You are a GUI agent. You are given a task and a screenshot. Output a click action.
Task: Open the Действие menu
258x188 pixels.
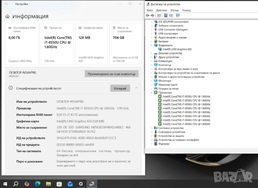click(x=161, y=10)
